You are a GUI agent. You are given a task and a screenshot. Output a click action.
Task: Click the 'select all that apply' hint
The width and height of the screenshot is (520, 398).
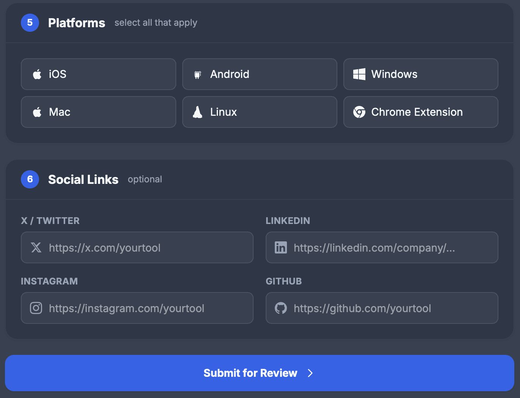[x=156, y=23]
